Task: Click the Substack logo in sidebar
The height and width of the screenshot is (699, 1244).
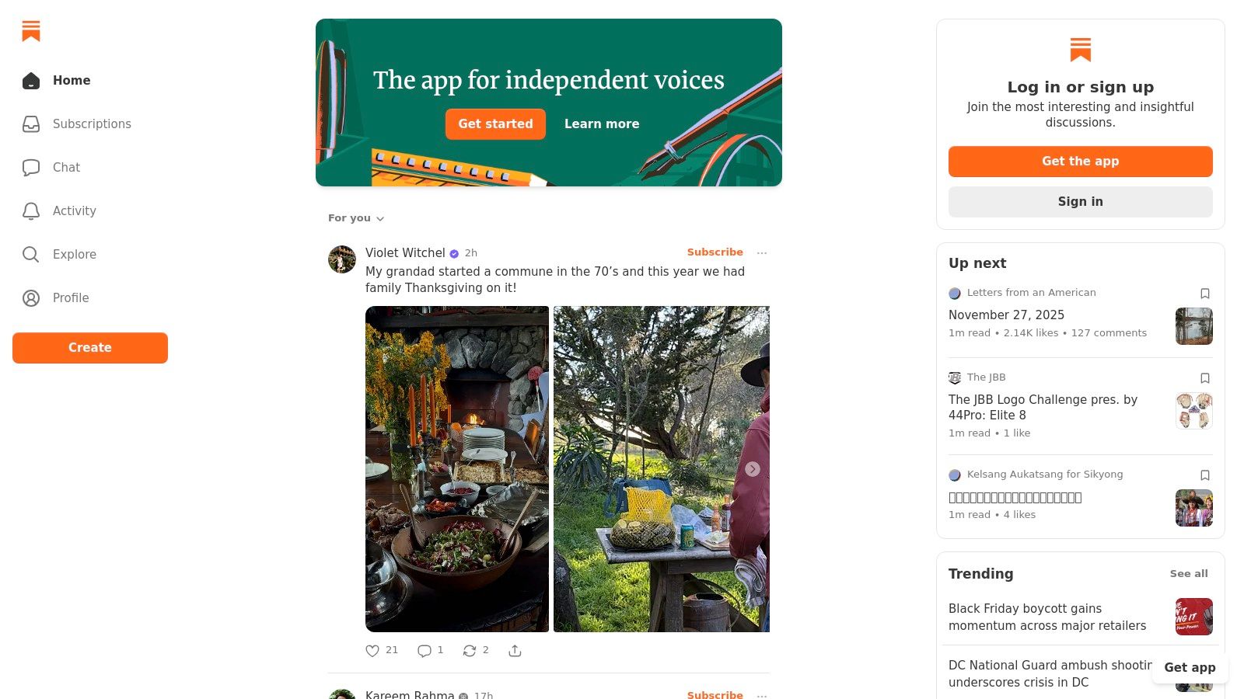Action: [31, 31]
